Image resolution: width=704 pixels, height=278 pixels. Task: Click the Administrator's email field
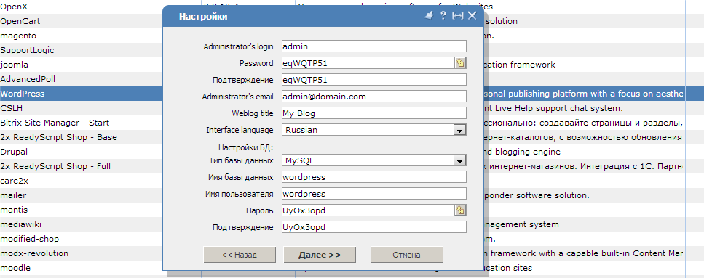pyautogui.click(x=374, y=97)
